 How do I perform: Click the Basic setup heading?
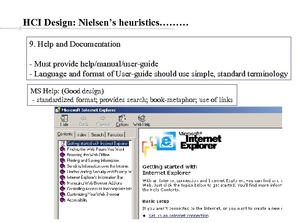tap(156, 201)
